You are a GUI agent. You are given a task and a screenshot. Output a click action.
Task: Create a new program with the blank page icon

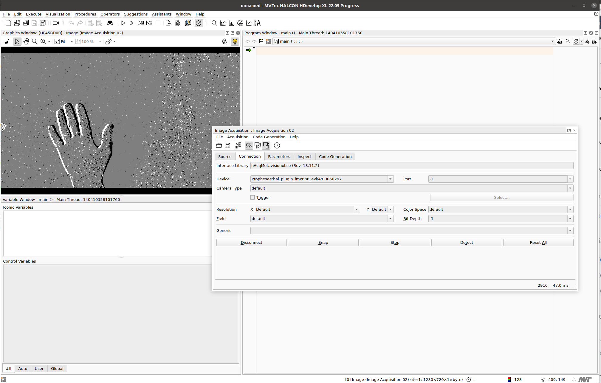(x=8, y=23)
